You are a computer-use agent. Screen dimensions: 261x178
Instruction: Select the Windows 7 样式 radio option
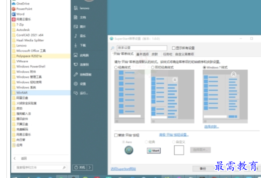point(204,68)
